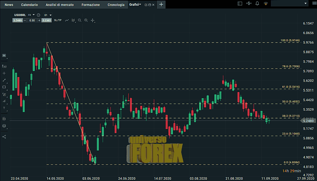Zoom out of the chart
The height and width of the screenshot is (181, 317).
tap(79, 20)
